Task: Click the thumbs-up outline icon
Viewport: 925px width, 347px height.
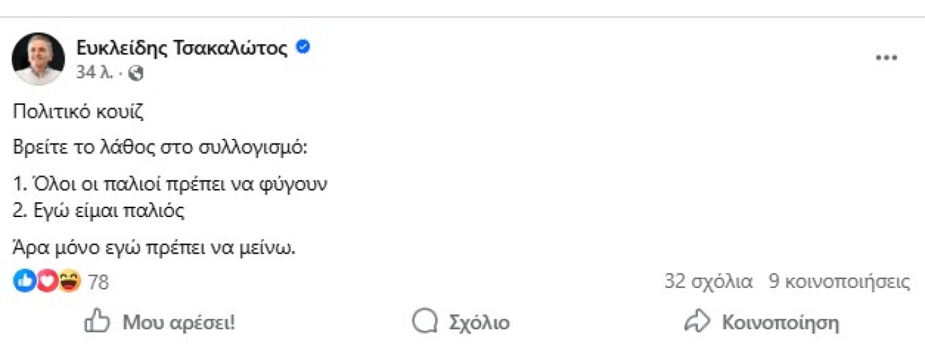Action: pos(97,321)
